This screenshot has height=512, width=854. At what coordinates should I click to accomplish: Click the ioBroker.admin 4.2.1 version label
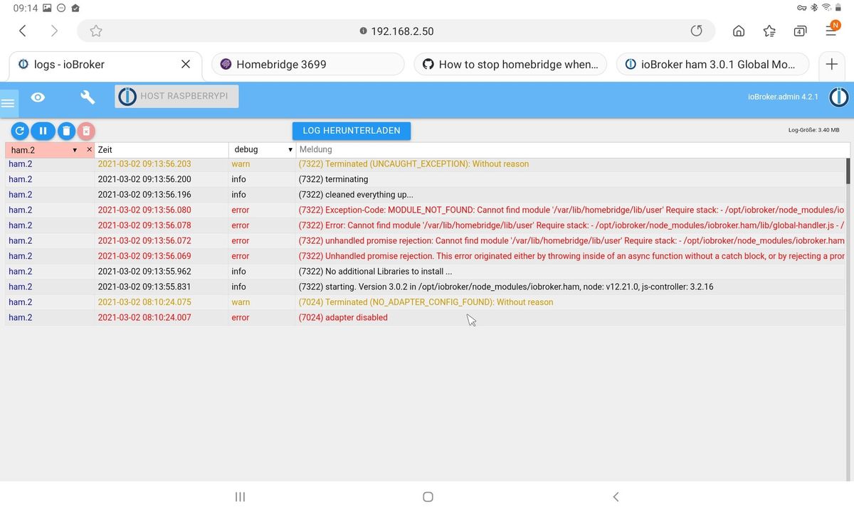click(783, 97)
